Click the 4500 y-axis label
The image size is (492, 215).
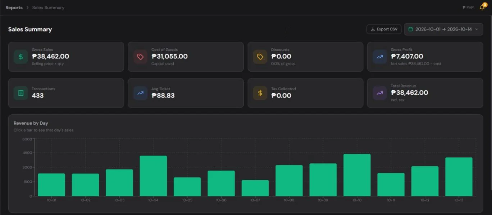27,153
